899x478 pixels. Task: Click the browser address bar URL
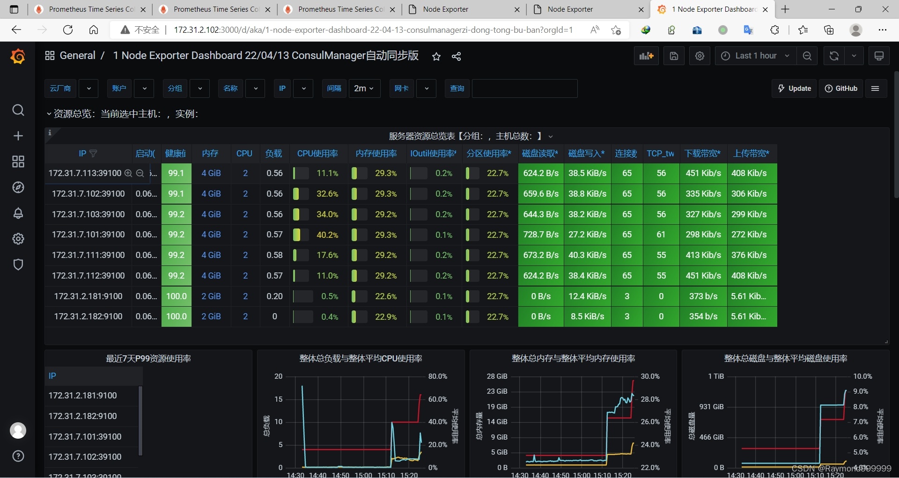[x=373, y=30]
